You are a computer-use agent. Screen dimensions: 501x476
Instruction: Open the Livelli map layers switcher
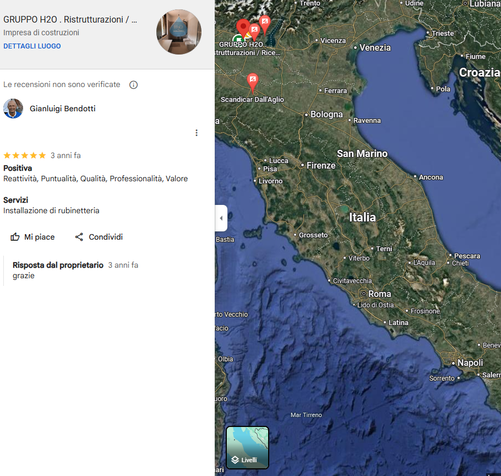248,447
